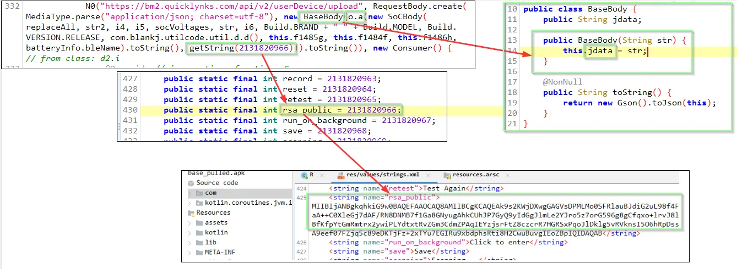Select the lib folder tree item
The image size is (737, 269).
pyautogui.click(x=210, y=243)
